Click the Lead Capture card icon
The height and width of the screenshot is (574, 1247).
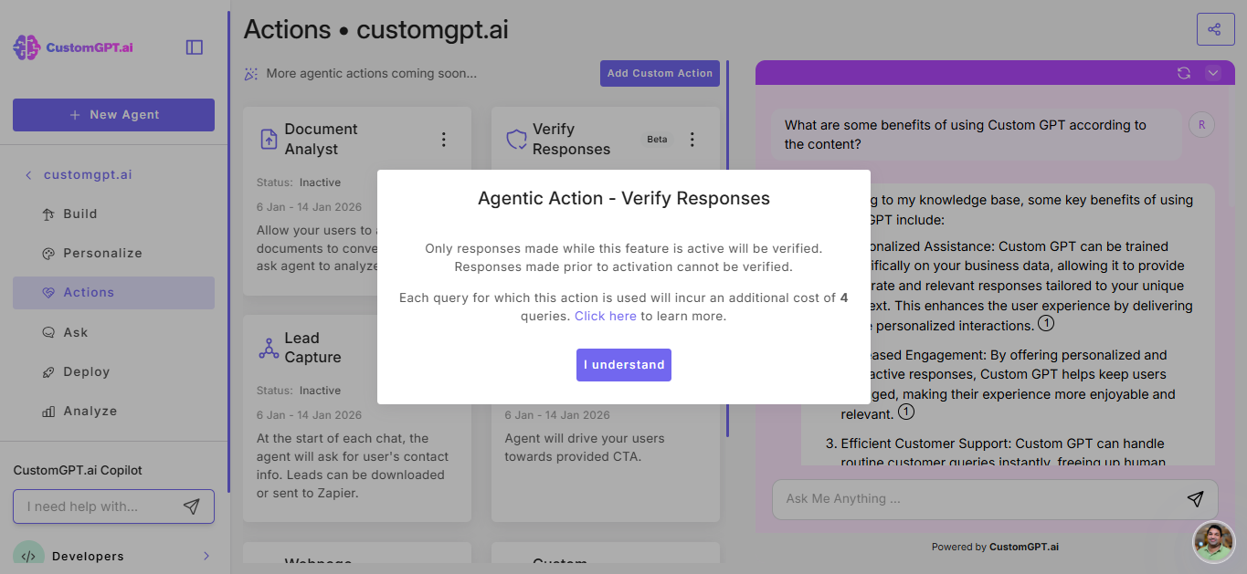pos(269,348)
